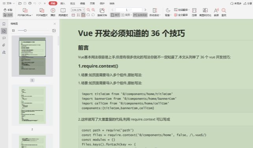Zoom in with the plus magnifier icon
This screenshot has width=253, height=148.
(93, 10)
